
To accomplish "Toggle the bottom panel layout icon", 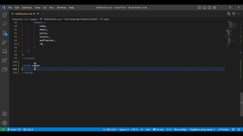I will [x=204, y=8].
